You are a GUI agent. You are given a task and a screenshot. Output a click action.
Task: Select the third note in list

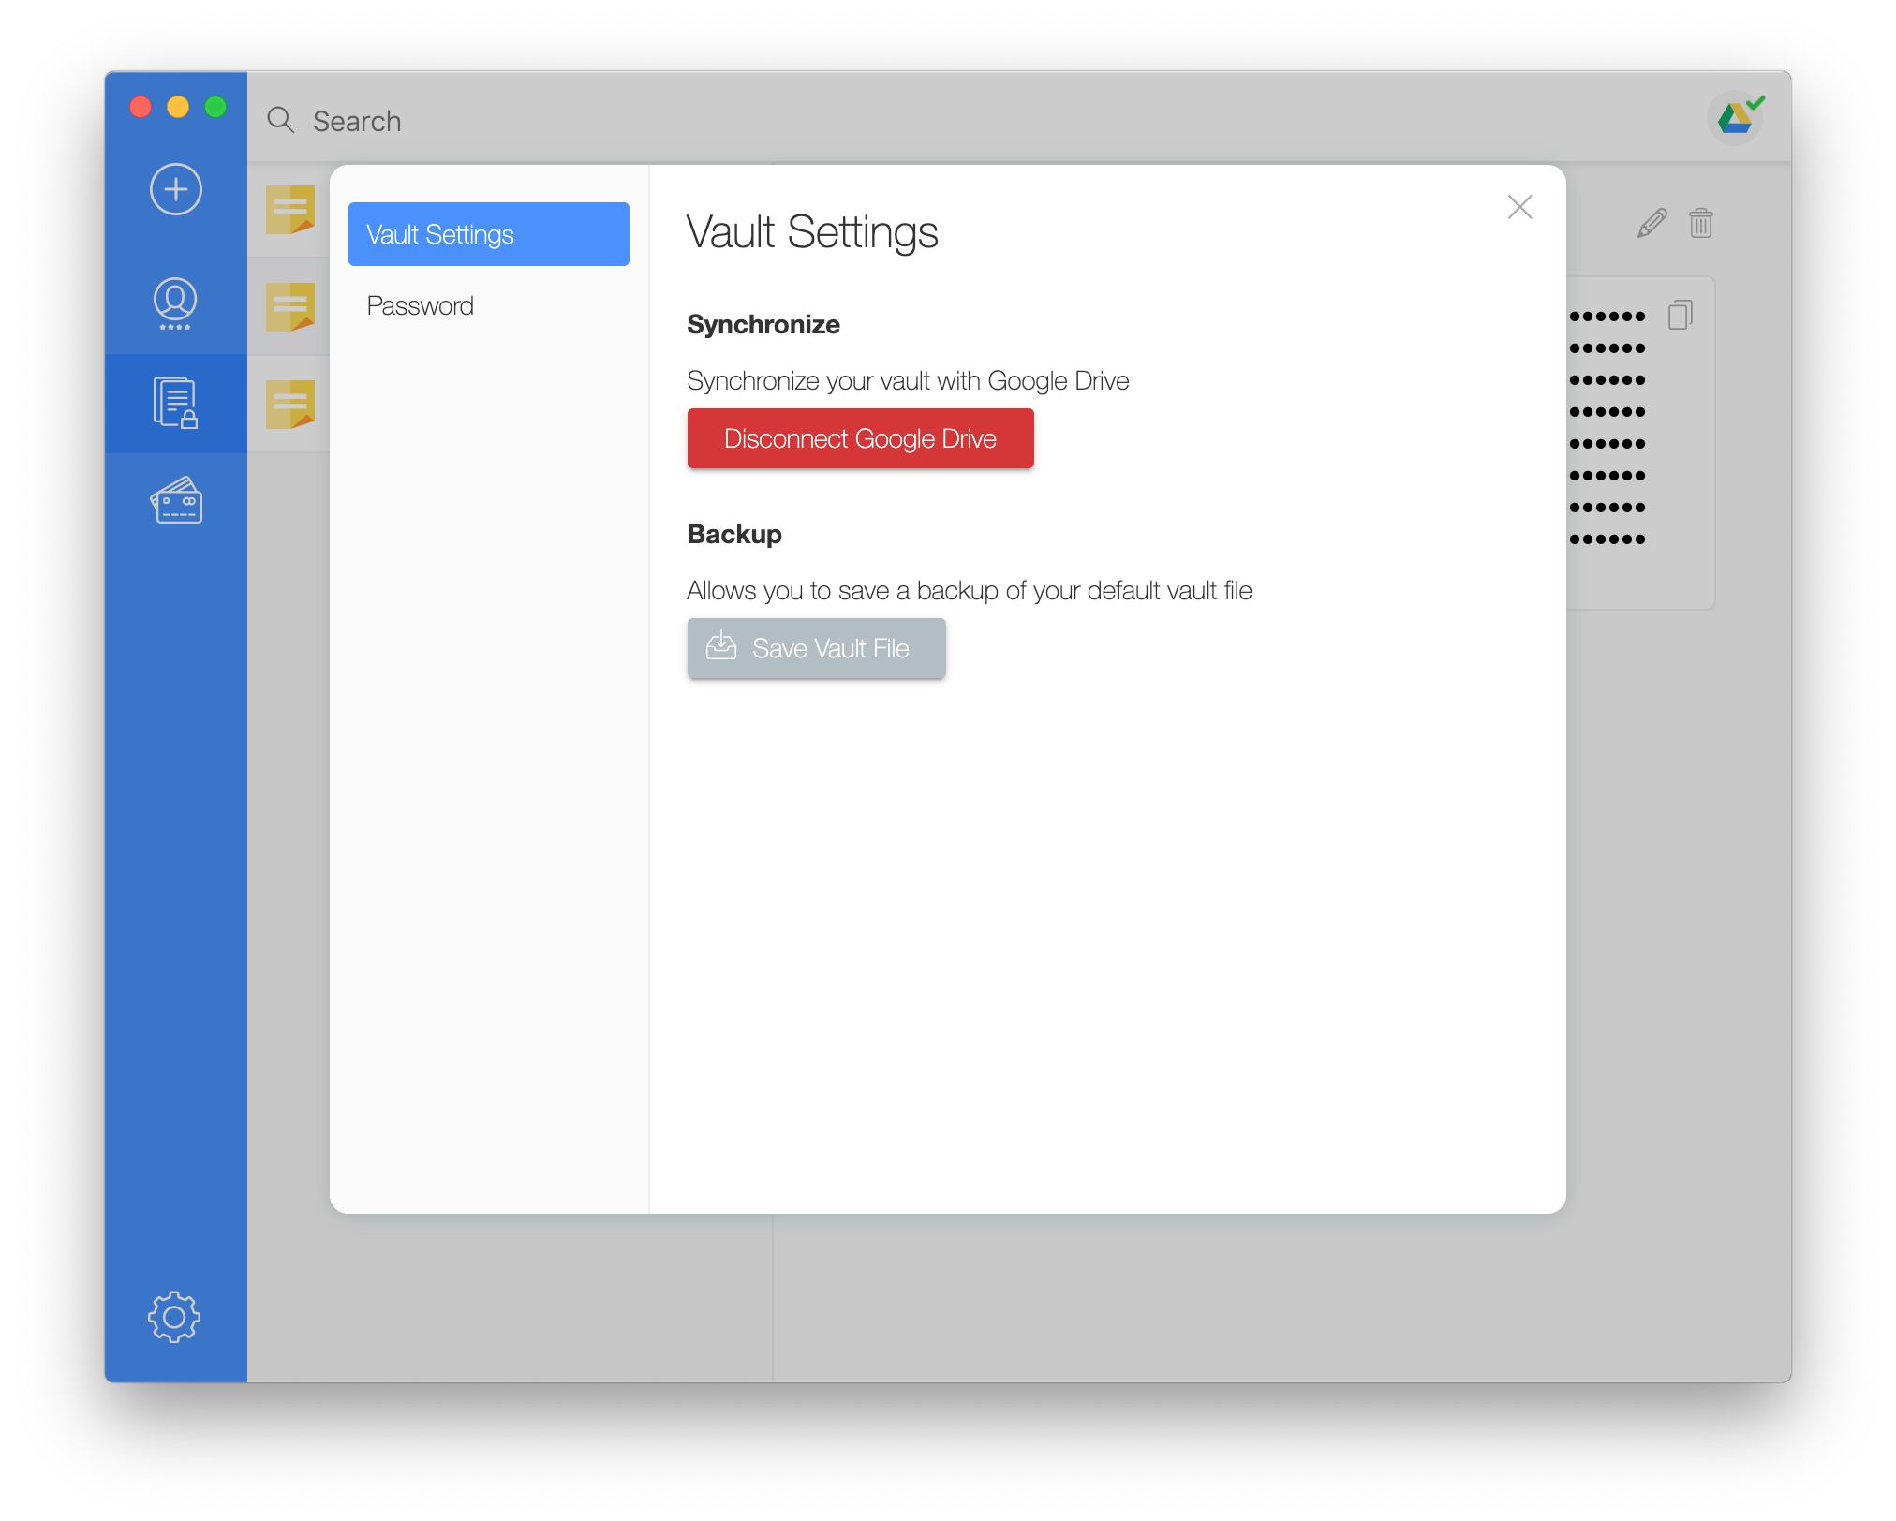click(289, 405)
